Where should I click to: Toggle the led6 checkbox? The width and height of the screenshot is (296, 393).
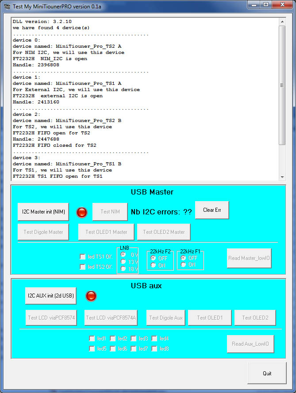click(x=113, y=349)
